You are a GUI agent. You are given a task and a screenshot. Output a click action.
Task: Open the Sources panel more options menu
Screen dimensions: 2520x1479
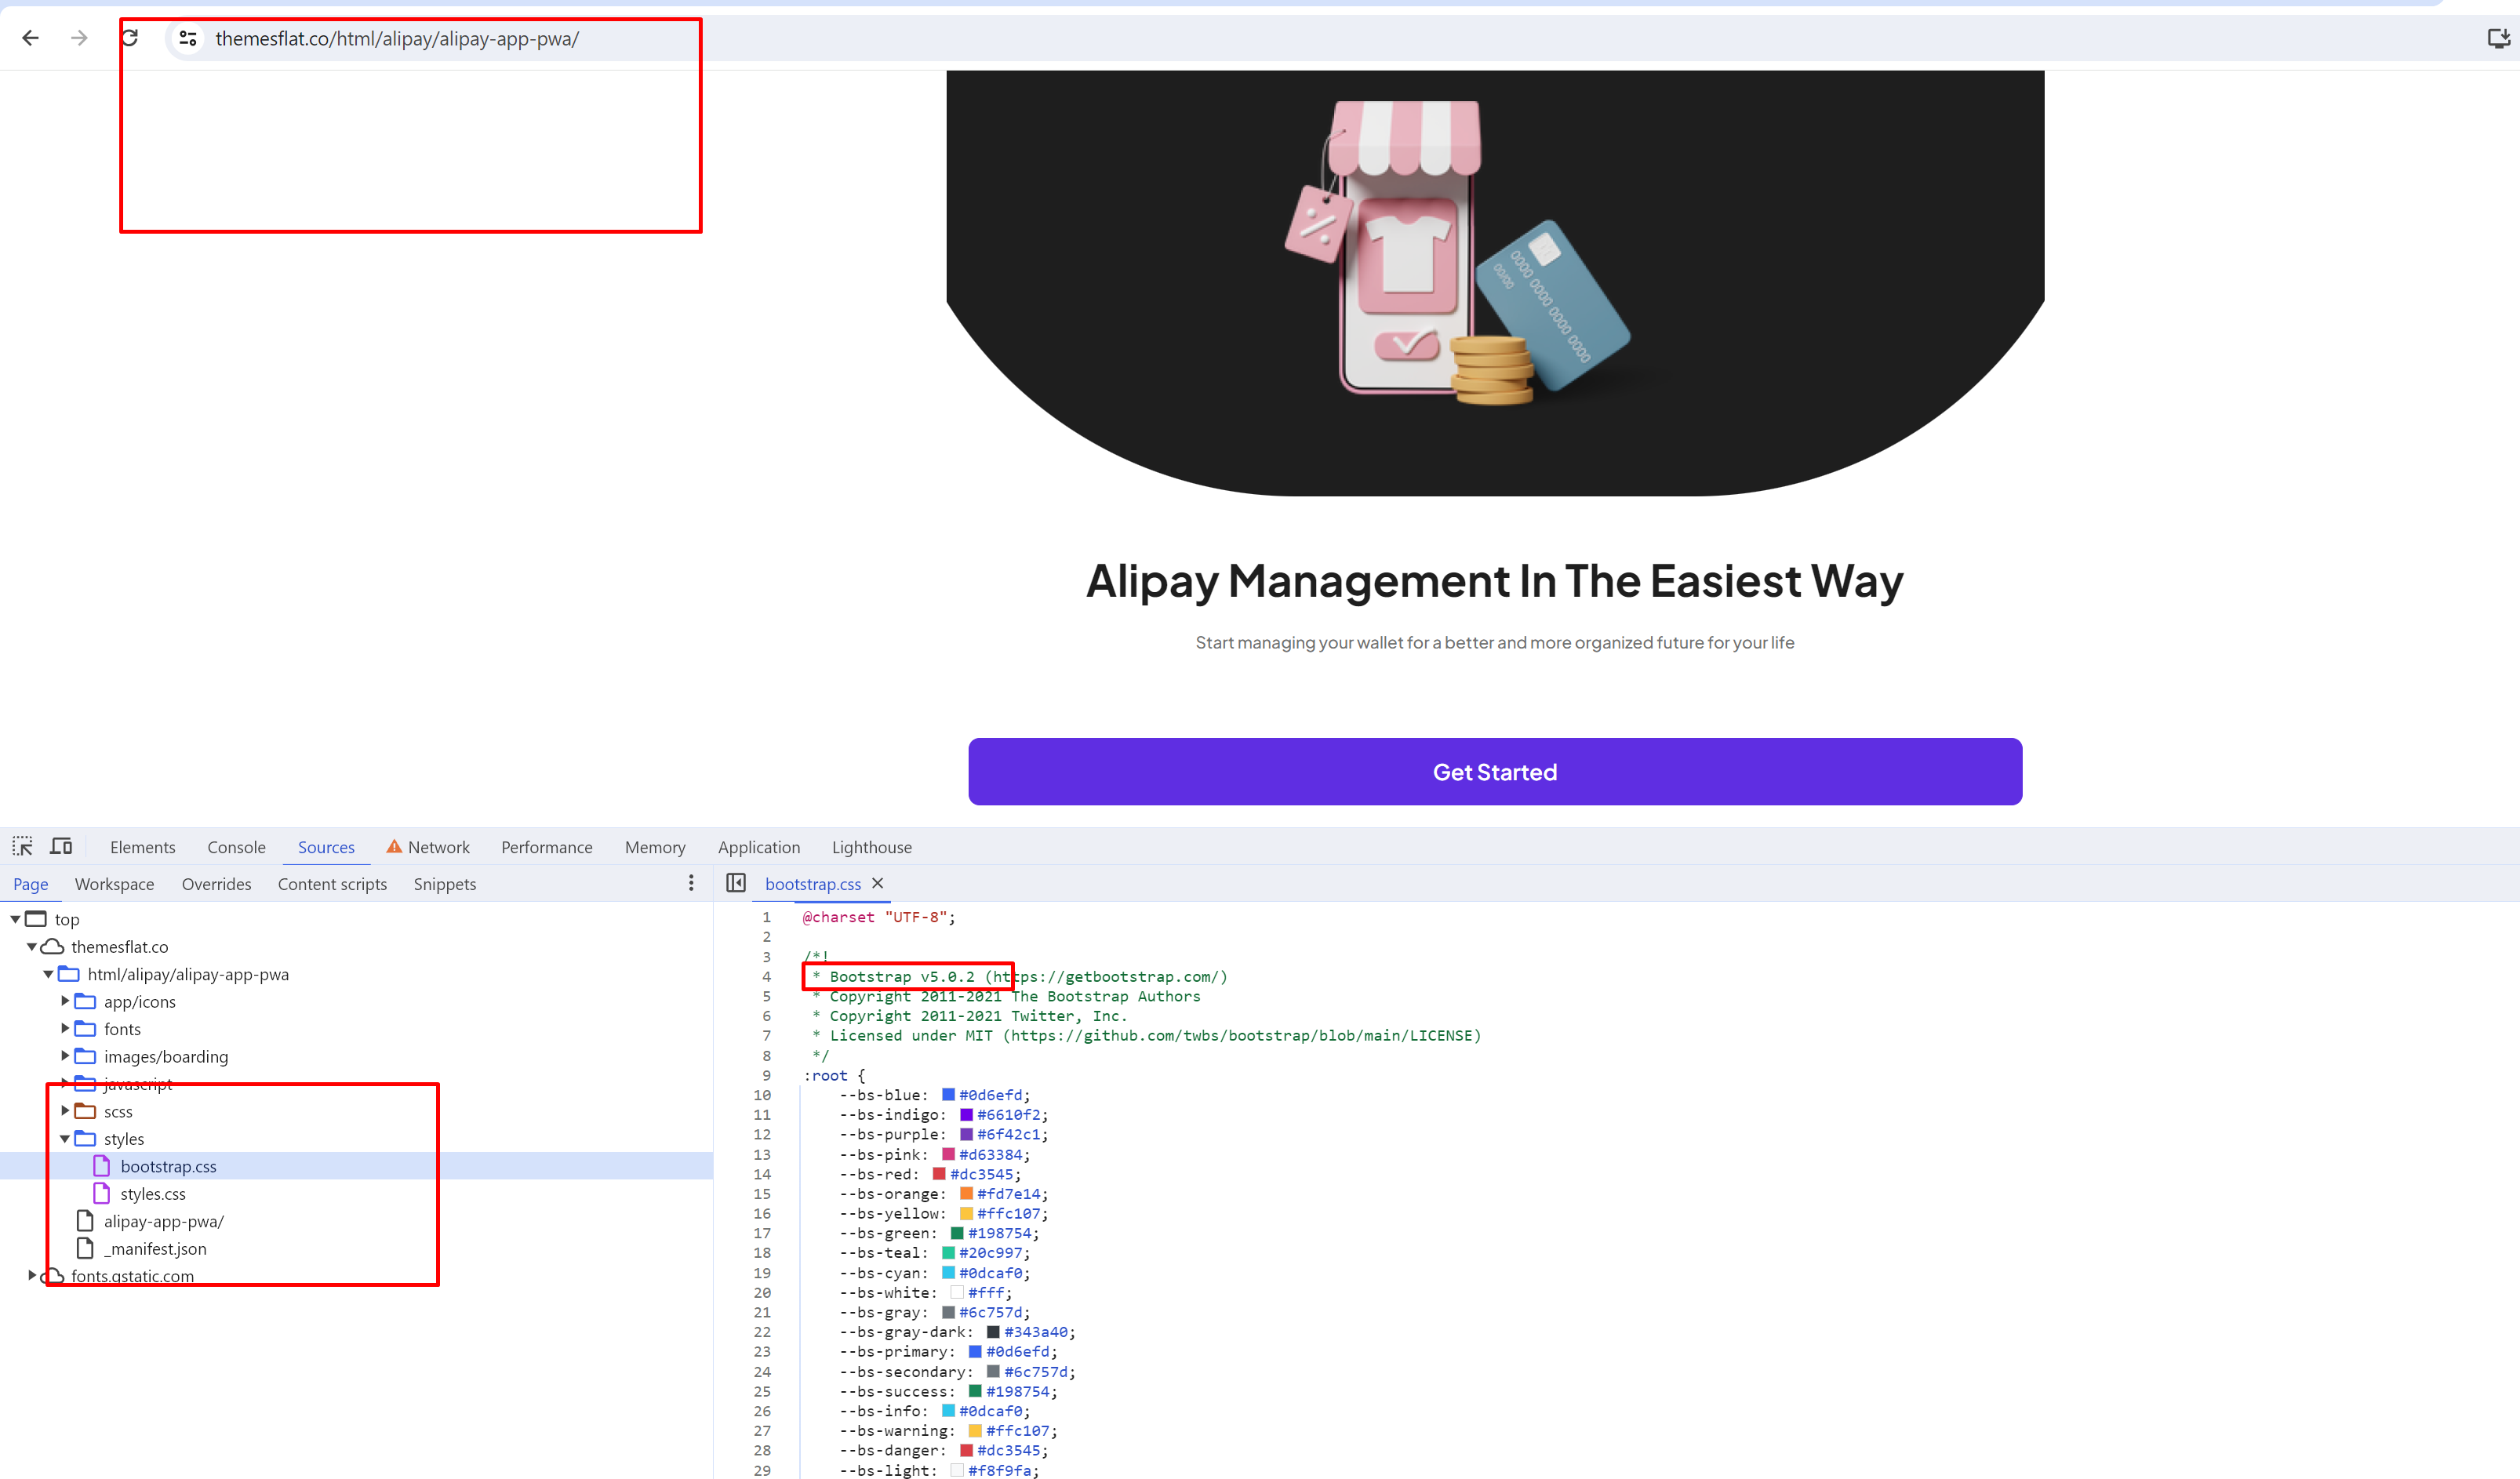click(691, 883)
